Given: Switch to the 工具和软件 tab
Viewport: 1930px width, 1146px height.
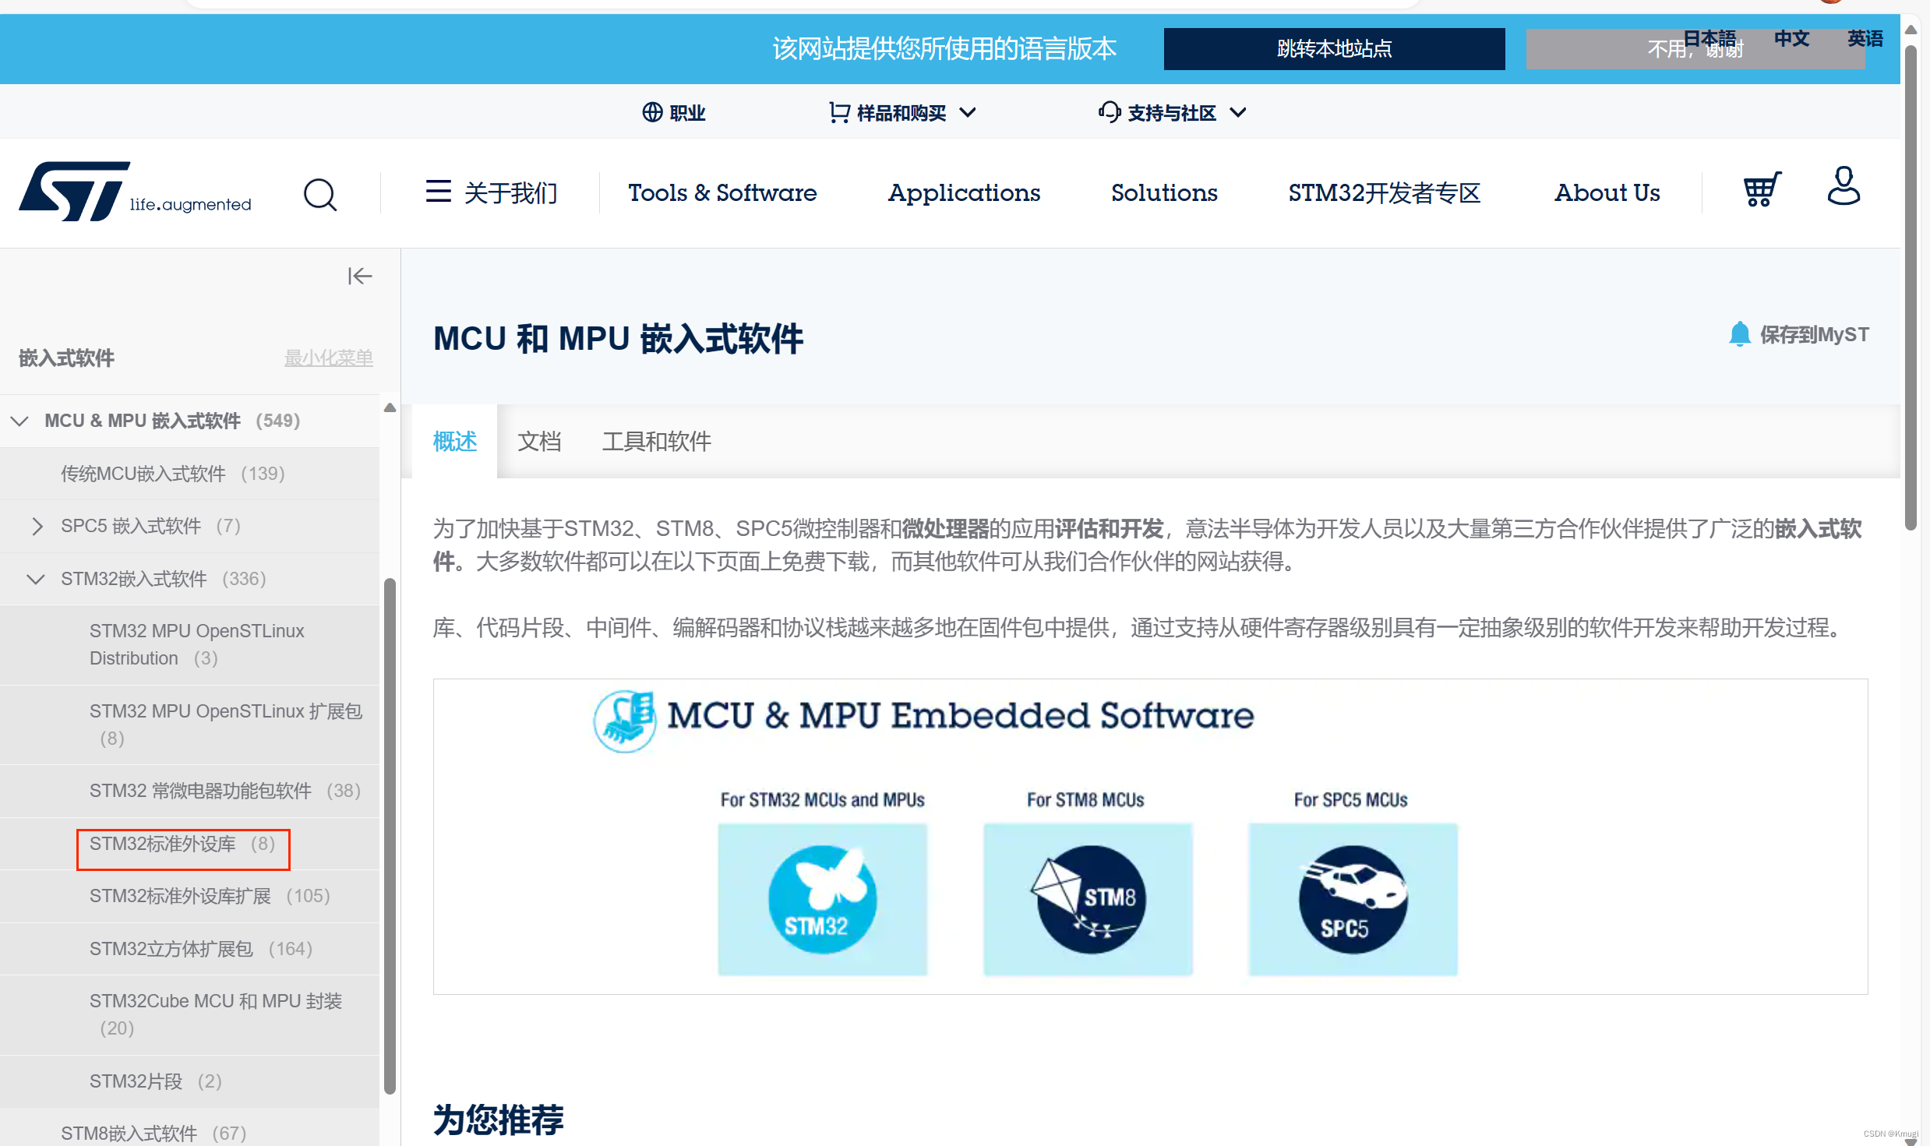Looking at the screenshot, I should pyautogui.click(x=656, y=441).
